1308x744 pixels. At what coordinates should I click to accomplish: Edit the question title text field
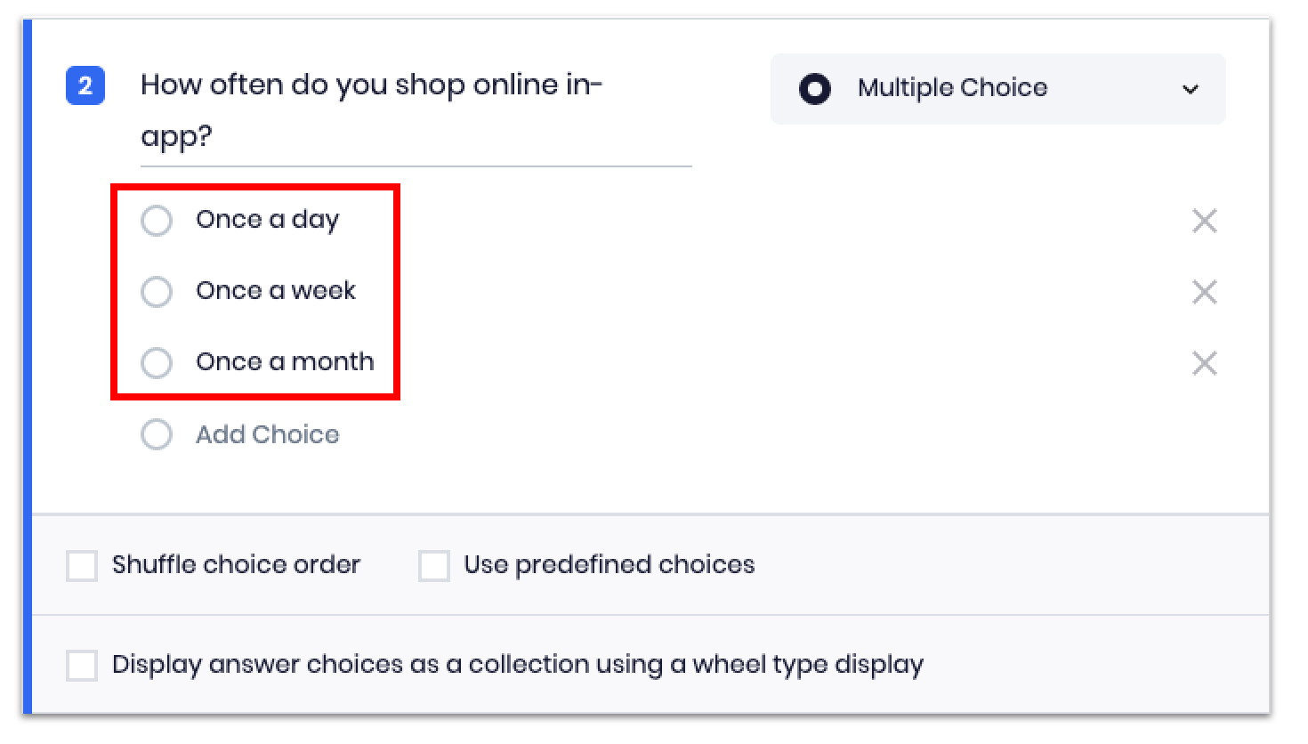415,111
